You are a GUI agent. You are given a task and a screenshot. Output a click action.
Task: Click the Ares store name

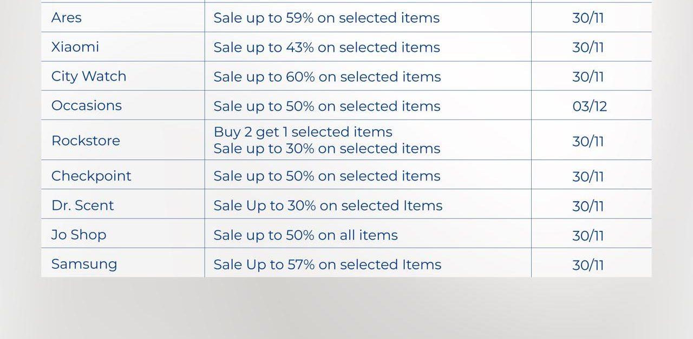coord(67,18)
